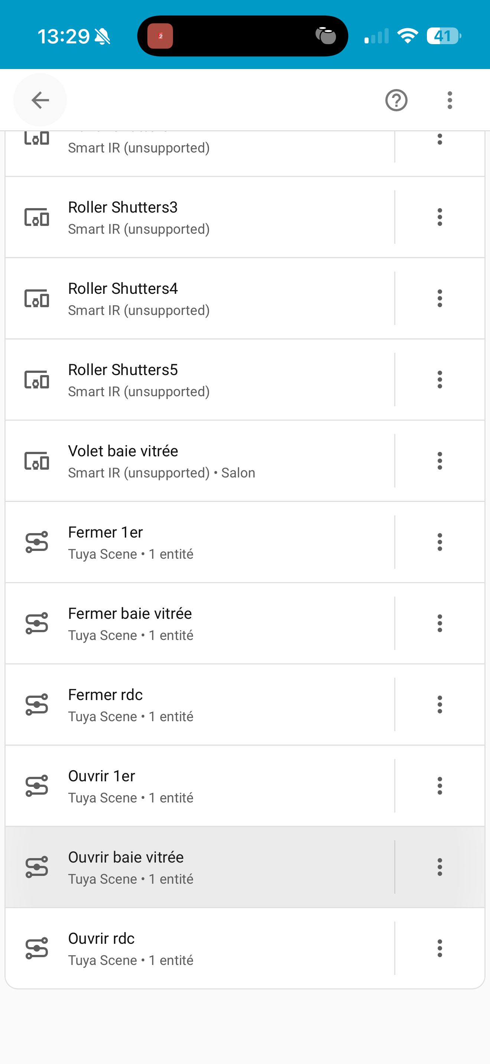Tap the Ouvrir rdc scene icon

(x=37, y=948)
